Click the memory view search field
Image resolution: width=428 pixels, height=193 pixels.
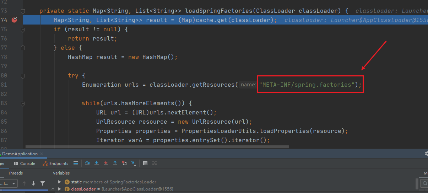424,183
